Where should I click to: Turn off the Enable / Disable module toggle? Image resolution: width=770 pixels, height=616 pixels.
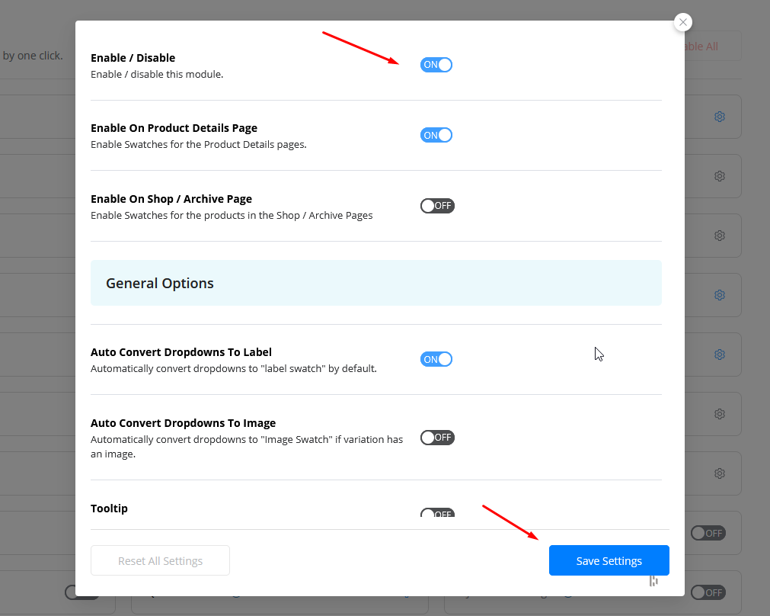click(x=436, y=65)
